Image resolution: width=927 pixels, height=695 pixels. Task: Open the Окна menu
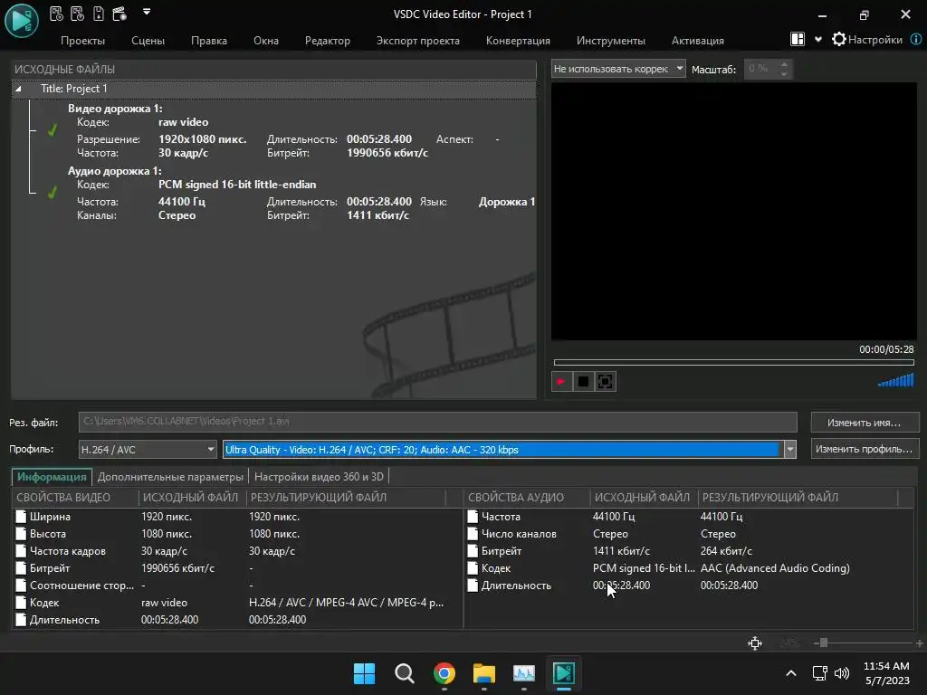(x=266, y=40)
